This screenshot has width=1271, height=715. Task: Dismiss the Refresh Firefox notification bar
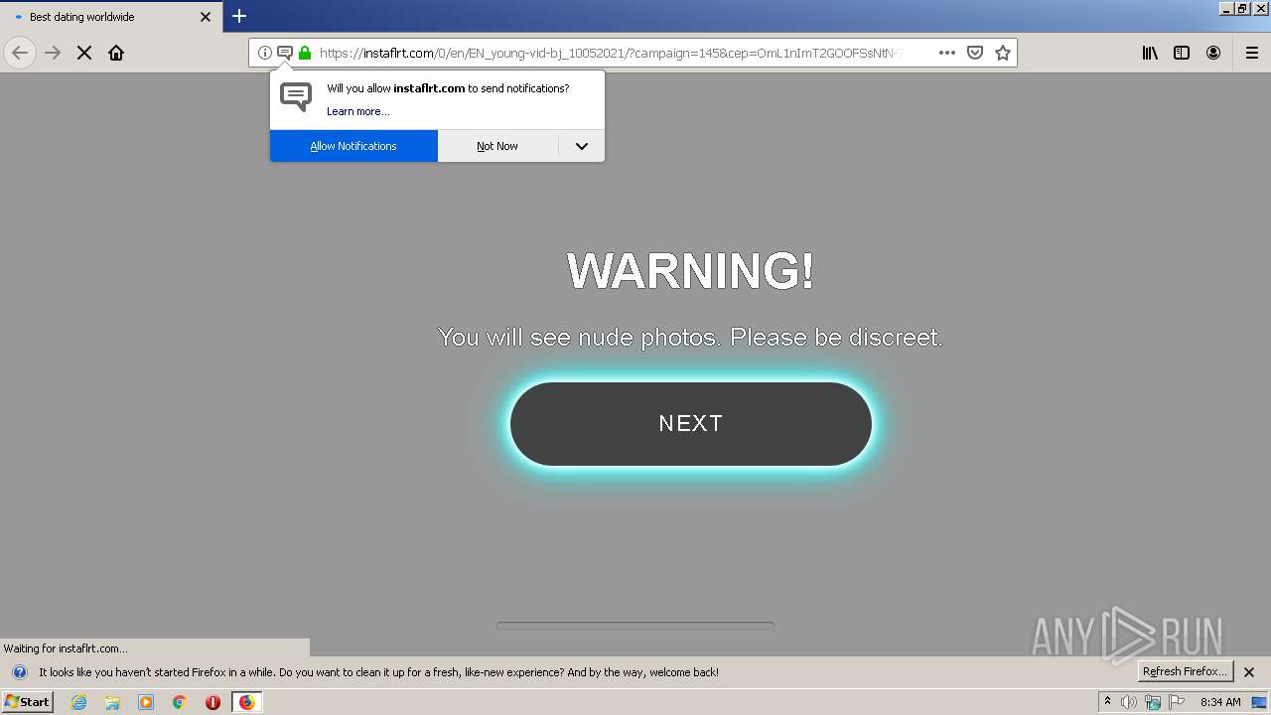point(1249,672)
